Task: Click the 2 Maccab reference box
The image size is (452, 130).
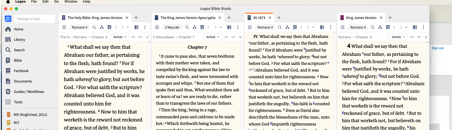Action: [x=172, y=27]
